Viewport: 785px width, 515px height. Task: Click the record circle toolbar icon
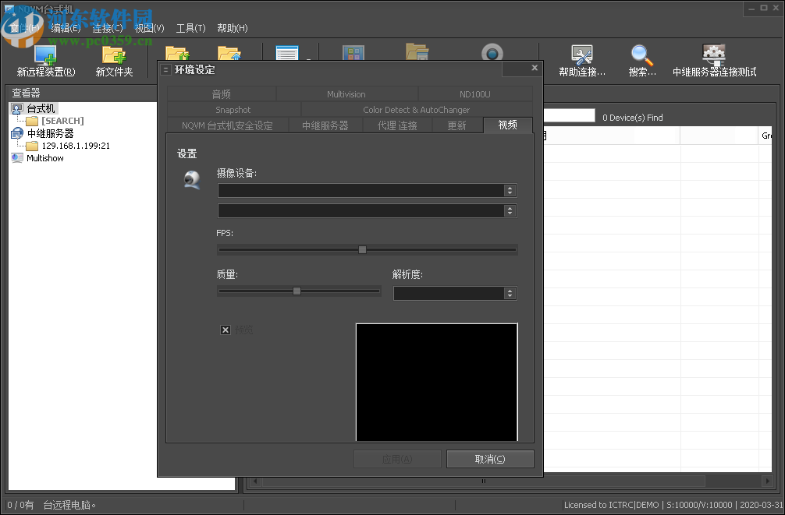492,53
